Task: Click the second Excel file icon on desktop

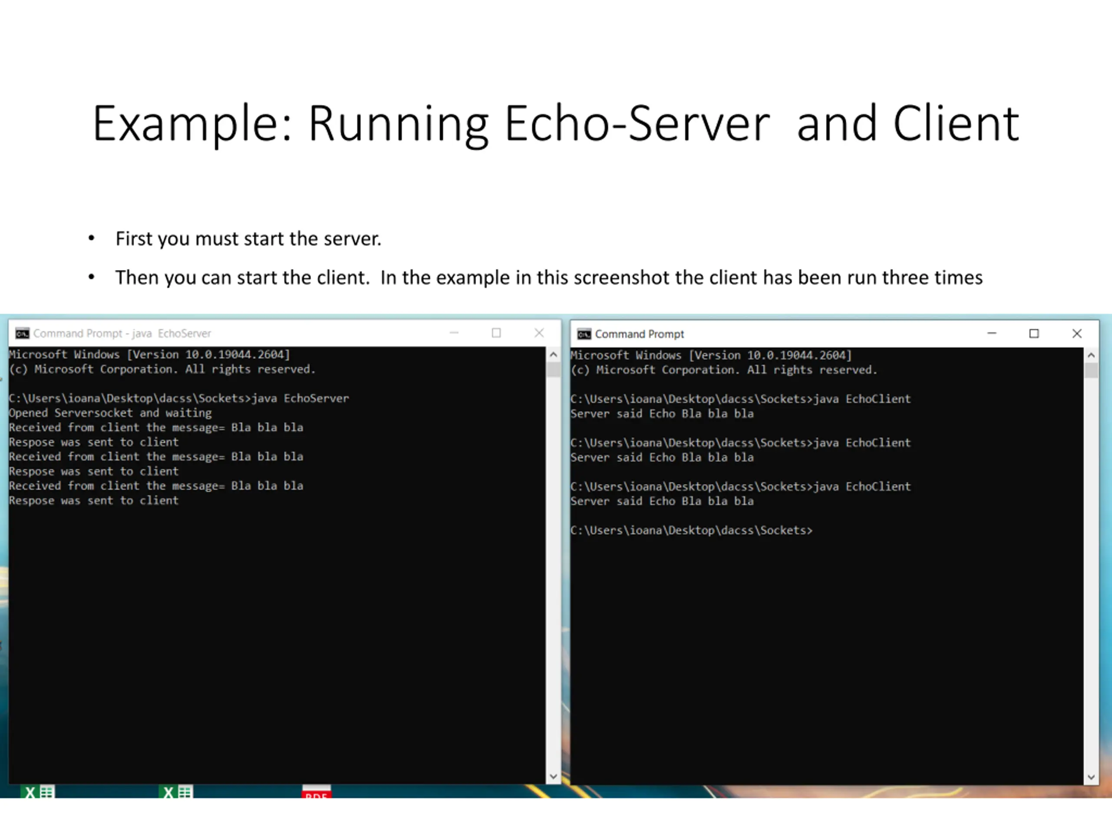Action: point(176,792)
